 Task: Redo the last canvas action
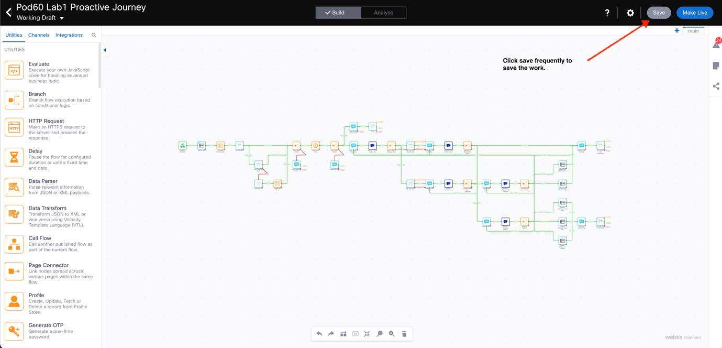331,334
